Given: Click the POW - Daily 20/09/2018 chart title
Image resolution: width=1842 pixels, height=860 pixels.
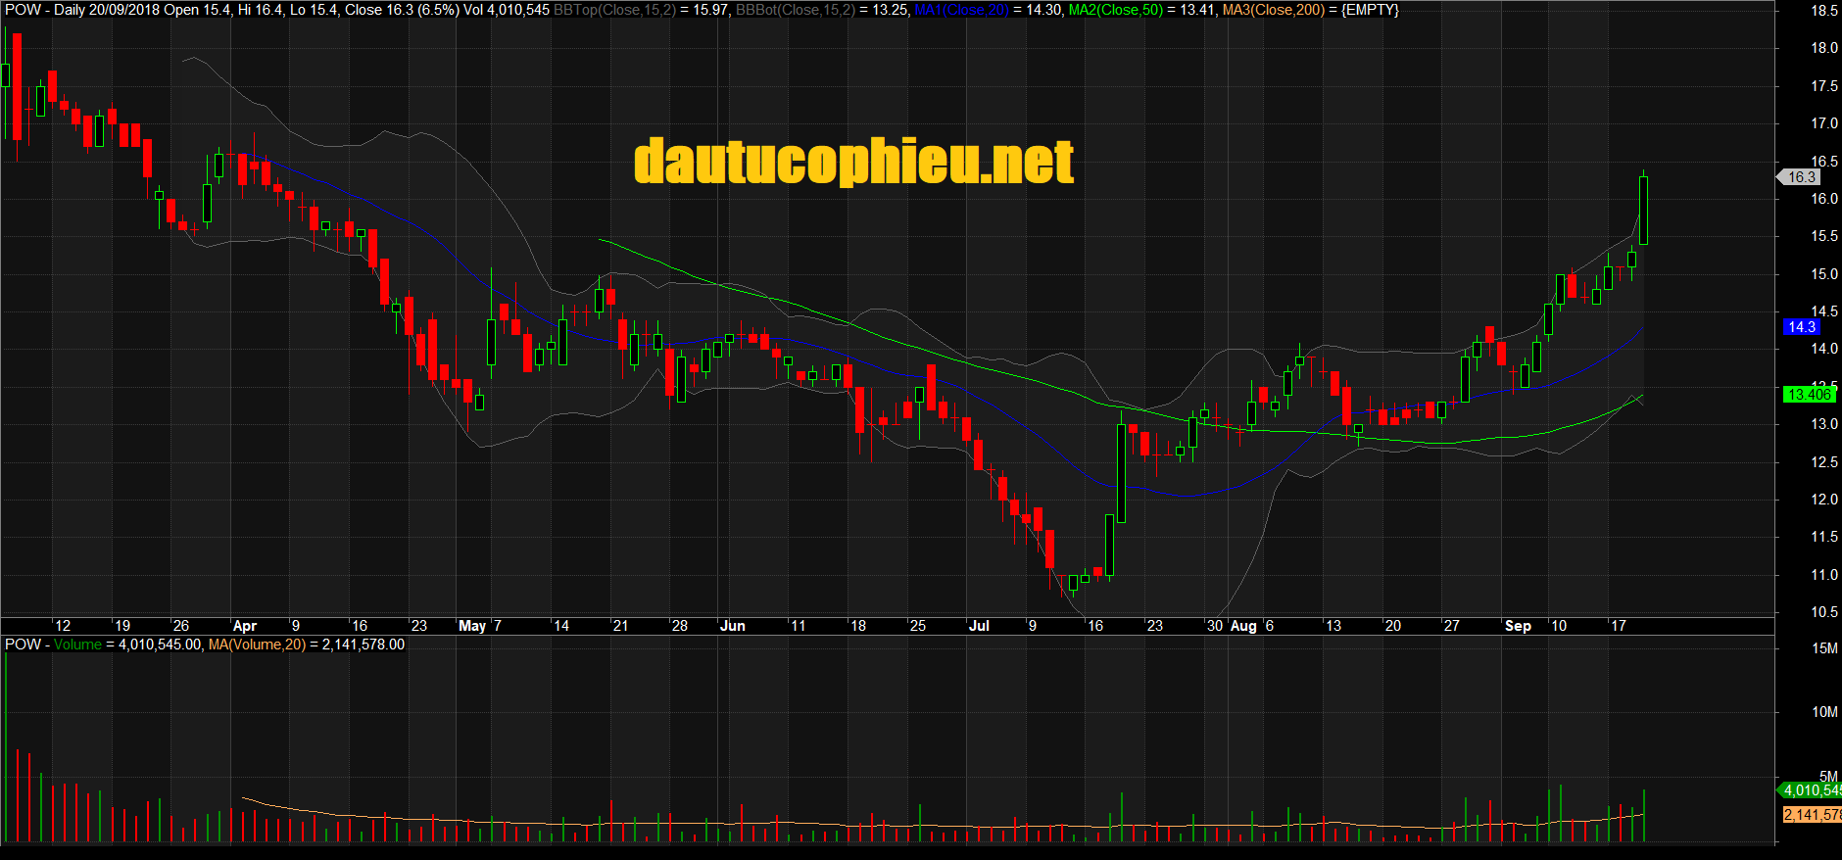Looking at the screenshot, I should point(82,10).
